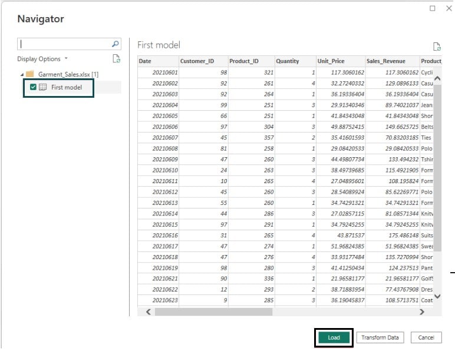Click the preview scroll-down arrow
The height and width of the screenshot is (351, 455).
[437, 296]
